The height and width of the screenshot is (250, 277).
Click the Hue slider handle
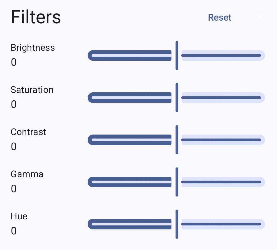[177, 224]
